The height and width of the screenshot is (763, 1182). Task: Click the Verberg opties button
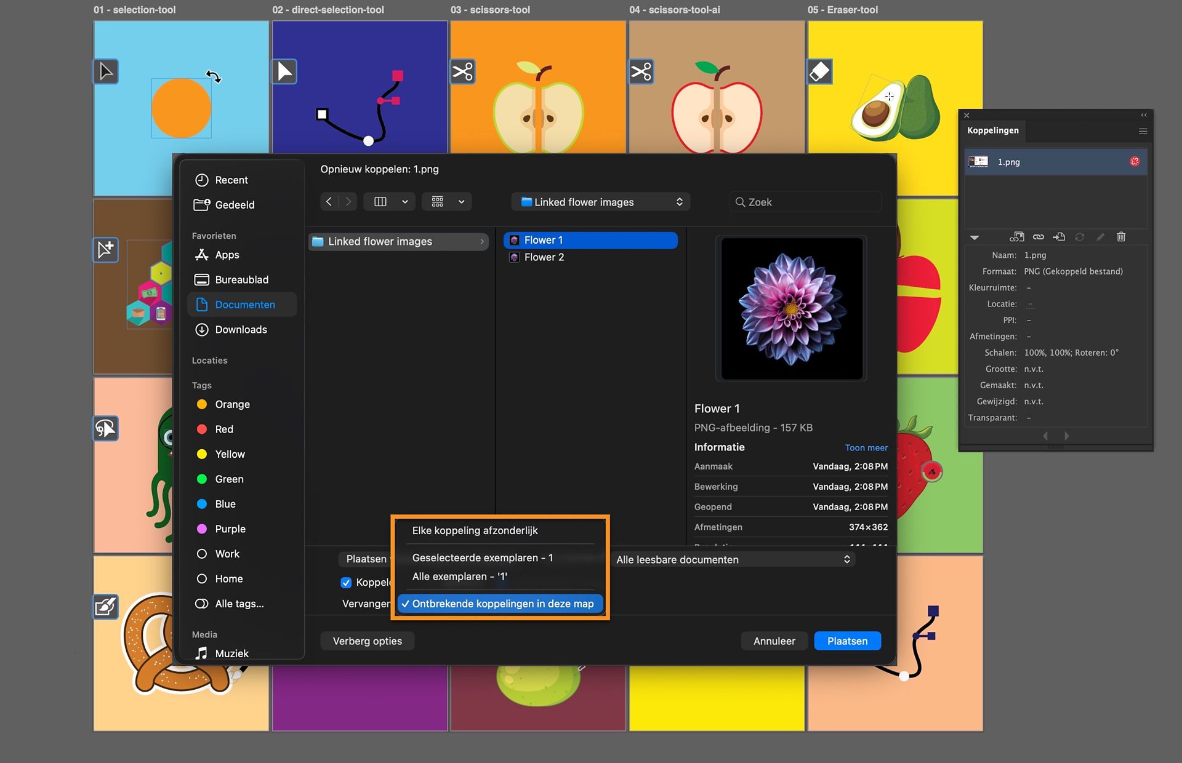pyautogui.click(x=367, y=641)
